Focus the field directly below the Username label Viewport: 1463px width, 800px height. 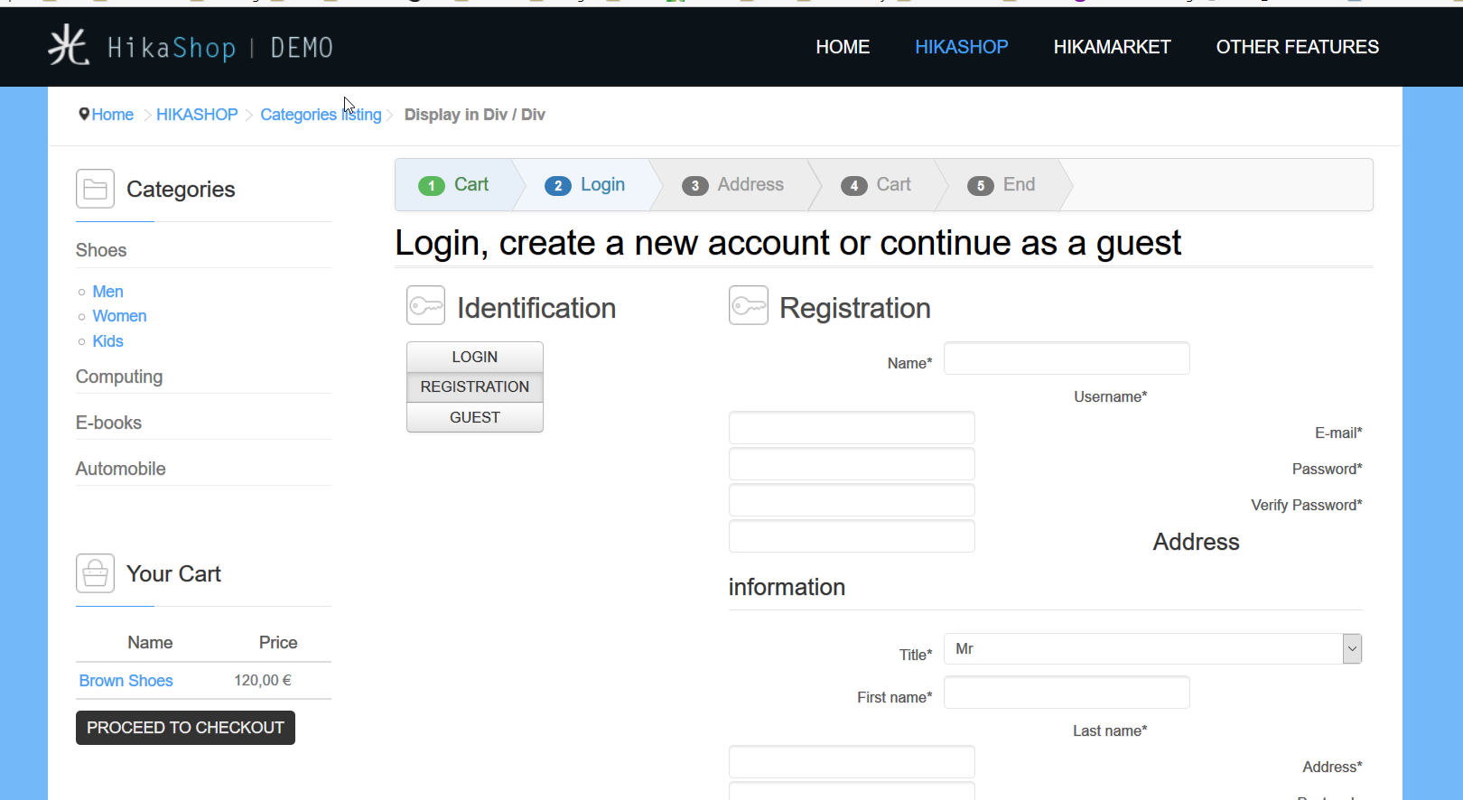852,428
